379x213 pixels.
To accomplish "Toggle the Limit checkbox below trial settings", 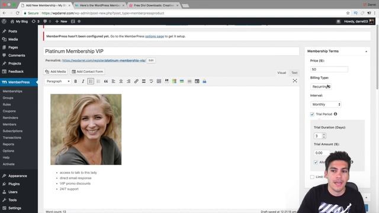I will coord(312,177).
